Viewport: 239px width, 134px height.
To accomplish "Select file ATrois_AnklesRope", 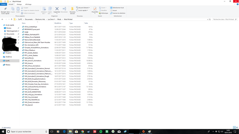I will [x=31, y=27].
